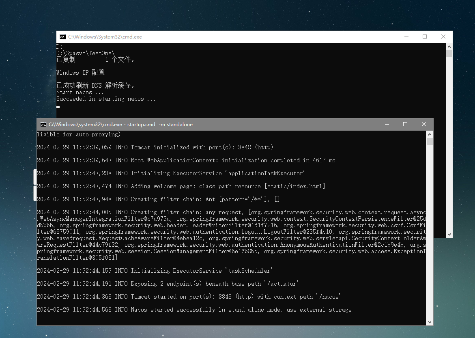
Task: Close the startup.cmd standalone window
Action: click(x=424, y=124)
